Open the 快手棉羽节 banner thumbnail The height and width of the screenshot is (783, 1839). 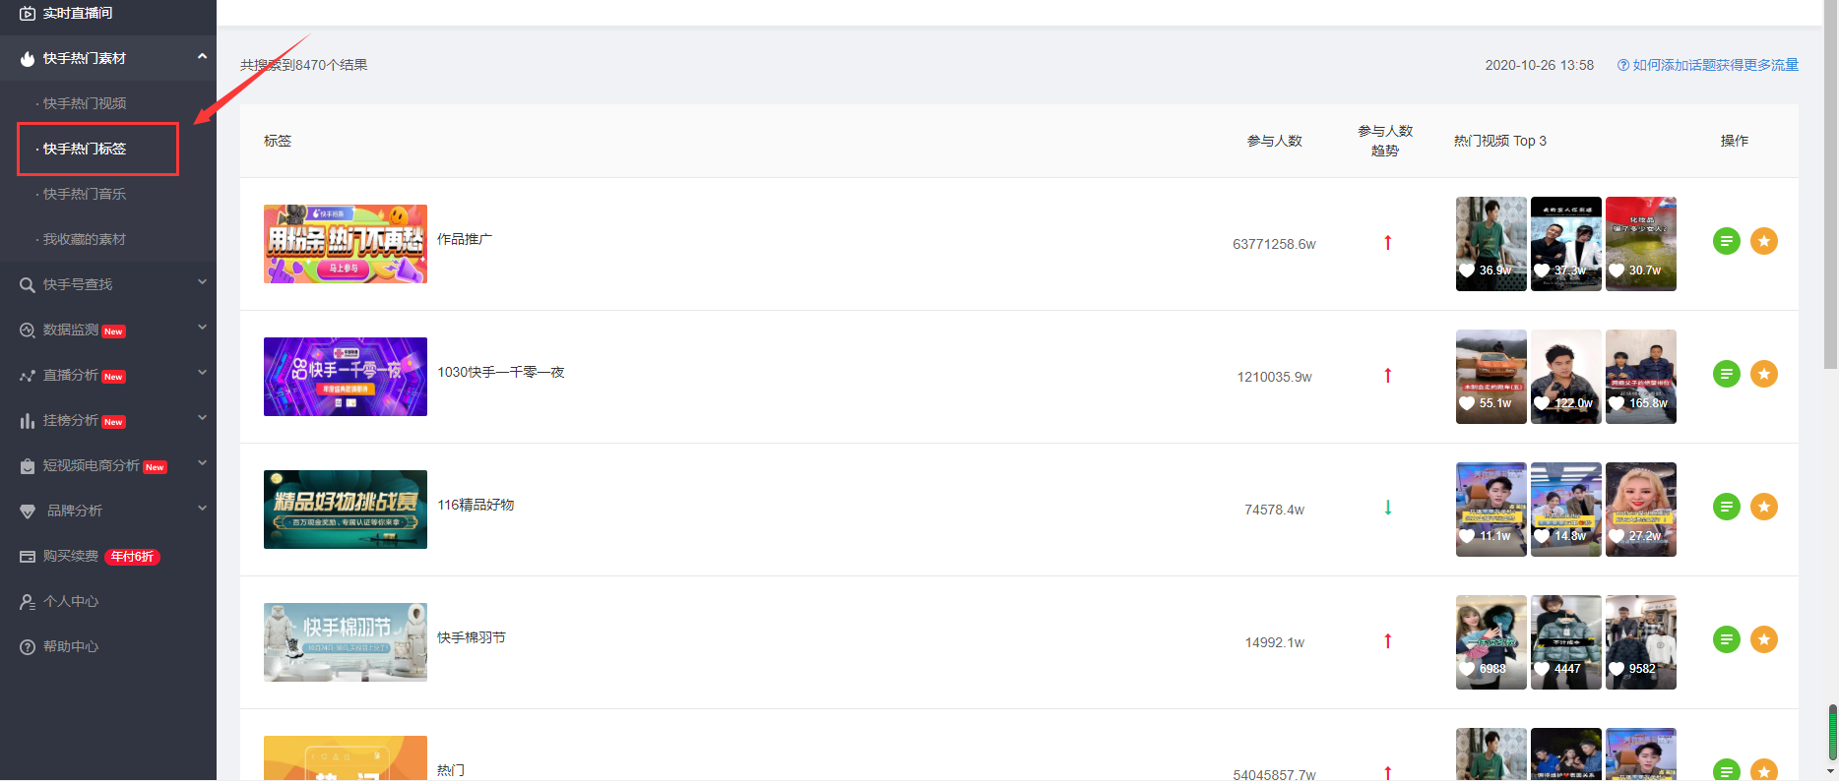coord(346,642)
